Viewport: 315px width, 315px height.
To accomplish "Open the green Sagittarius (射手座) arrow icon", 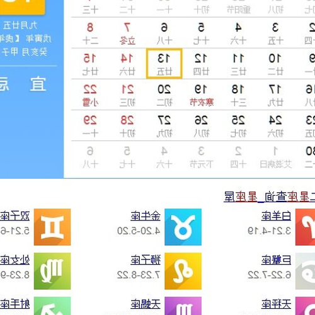I will 52,306.
